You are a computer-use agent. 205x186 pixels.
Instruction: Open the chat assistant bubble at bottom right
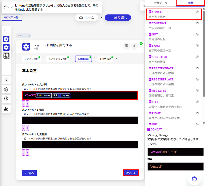click(194, 179)
